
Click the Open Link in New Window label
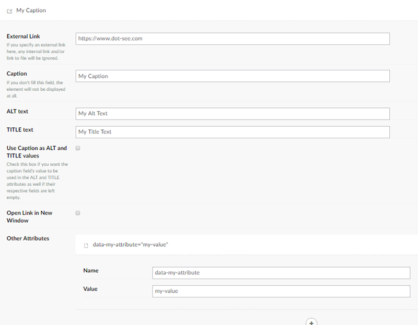[x=29, y=216]
